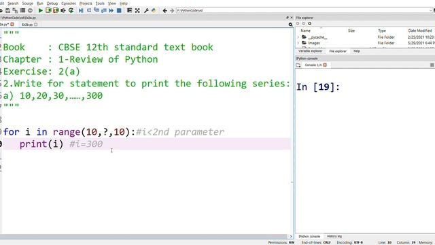This screenshot has width=435, height=245.
Task: Sort files by Size column header
Action: click(351, 31)
